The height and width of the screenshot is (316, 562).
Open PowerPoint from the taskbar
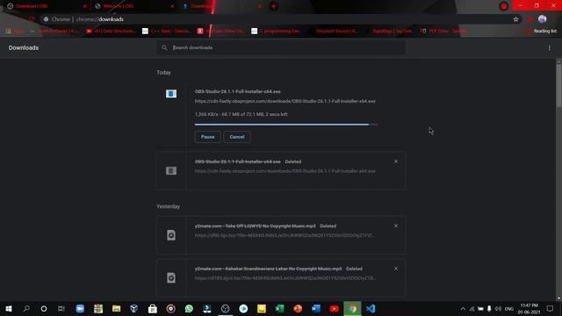coord(298,308)
